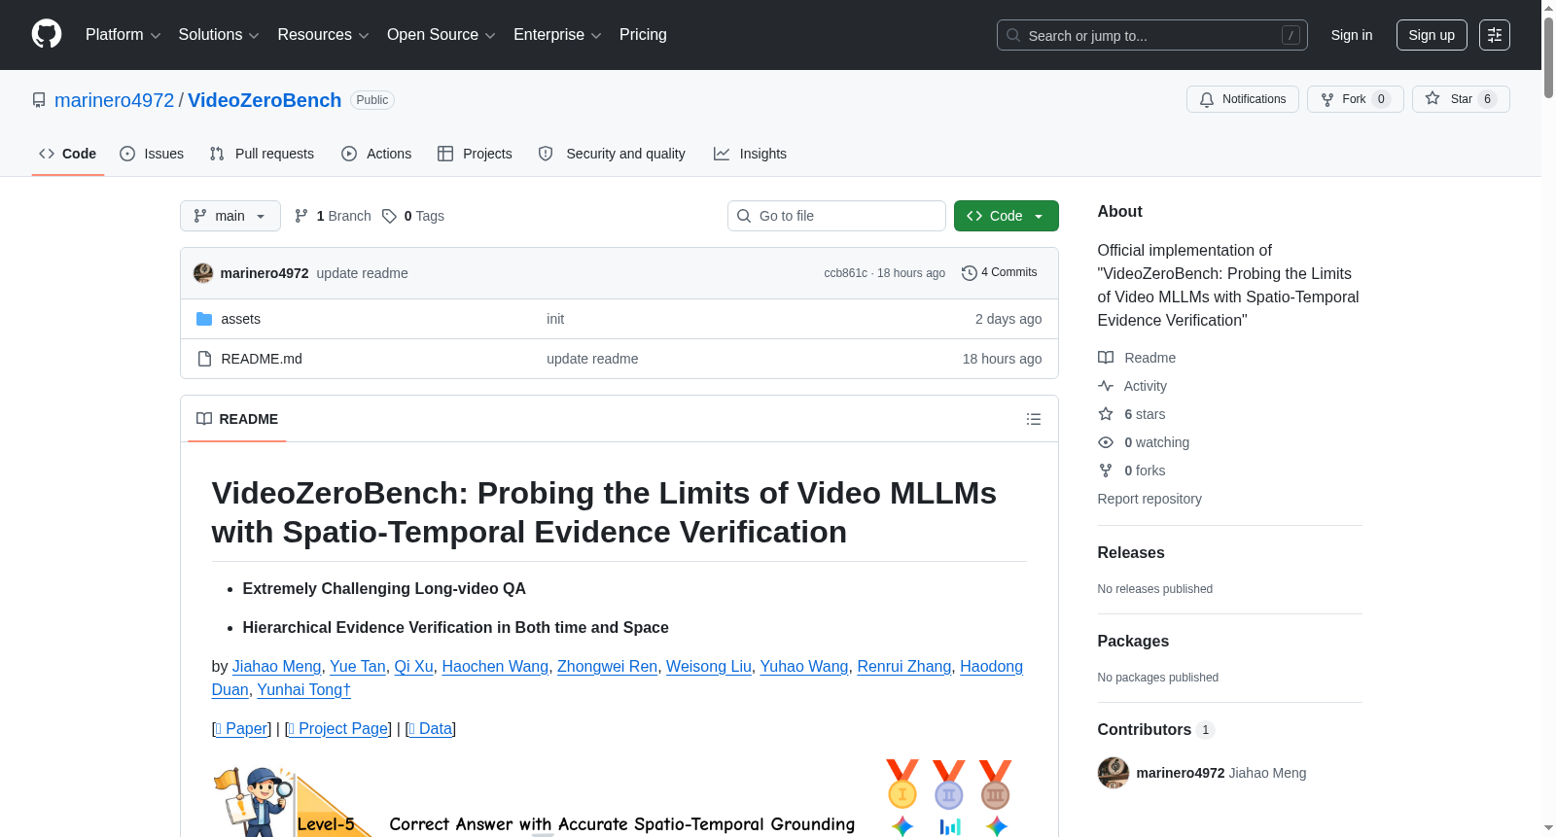The height and width of the screenshot is (837, 1556).
Task: Open the Data link in README
Action: [x=430, y=729]
